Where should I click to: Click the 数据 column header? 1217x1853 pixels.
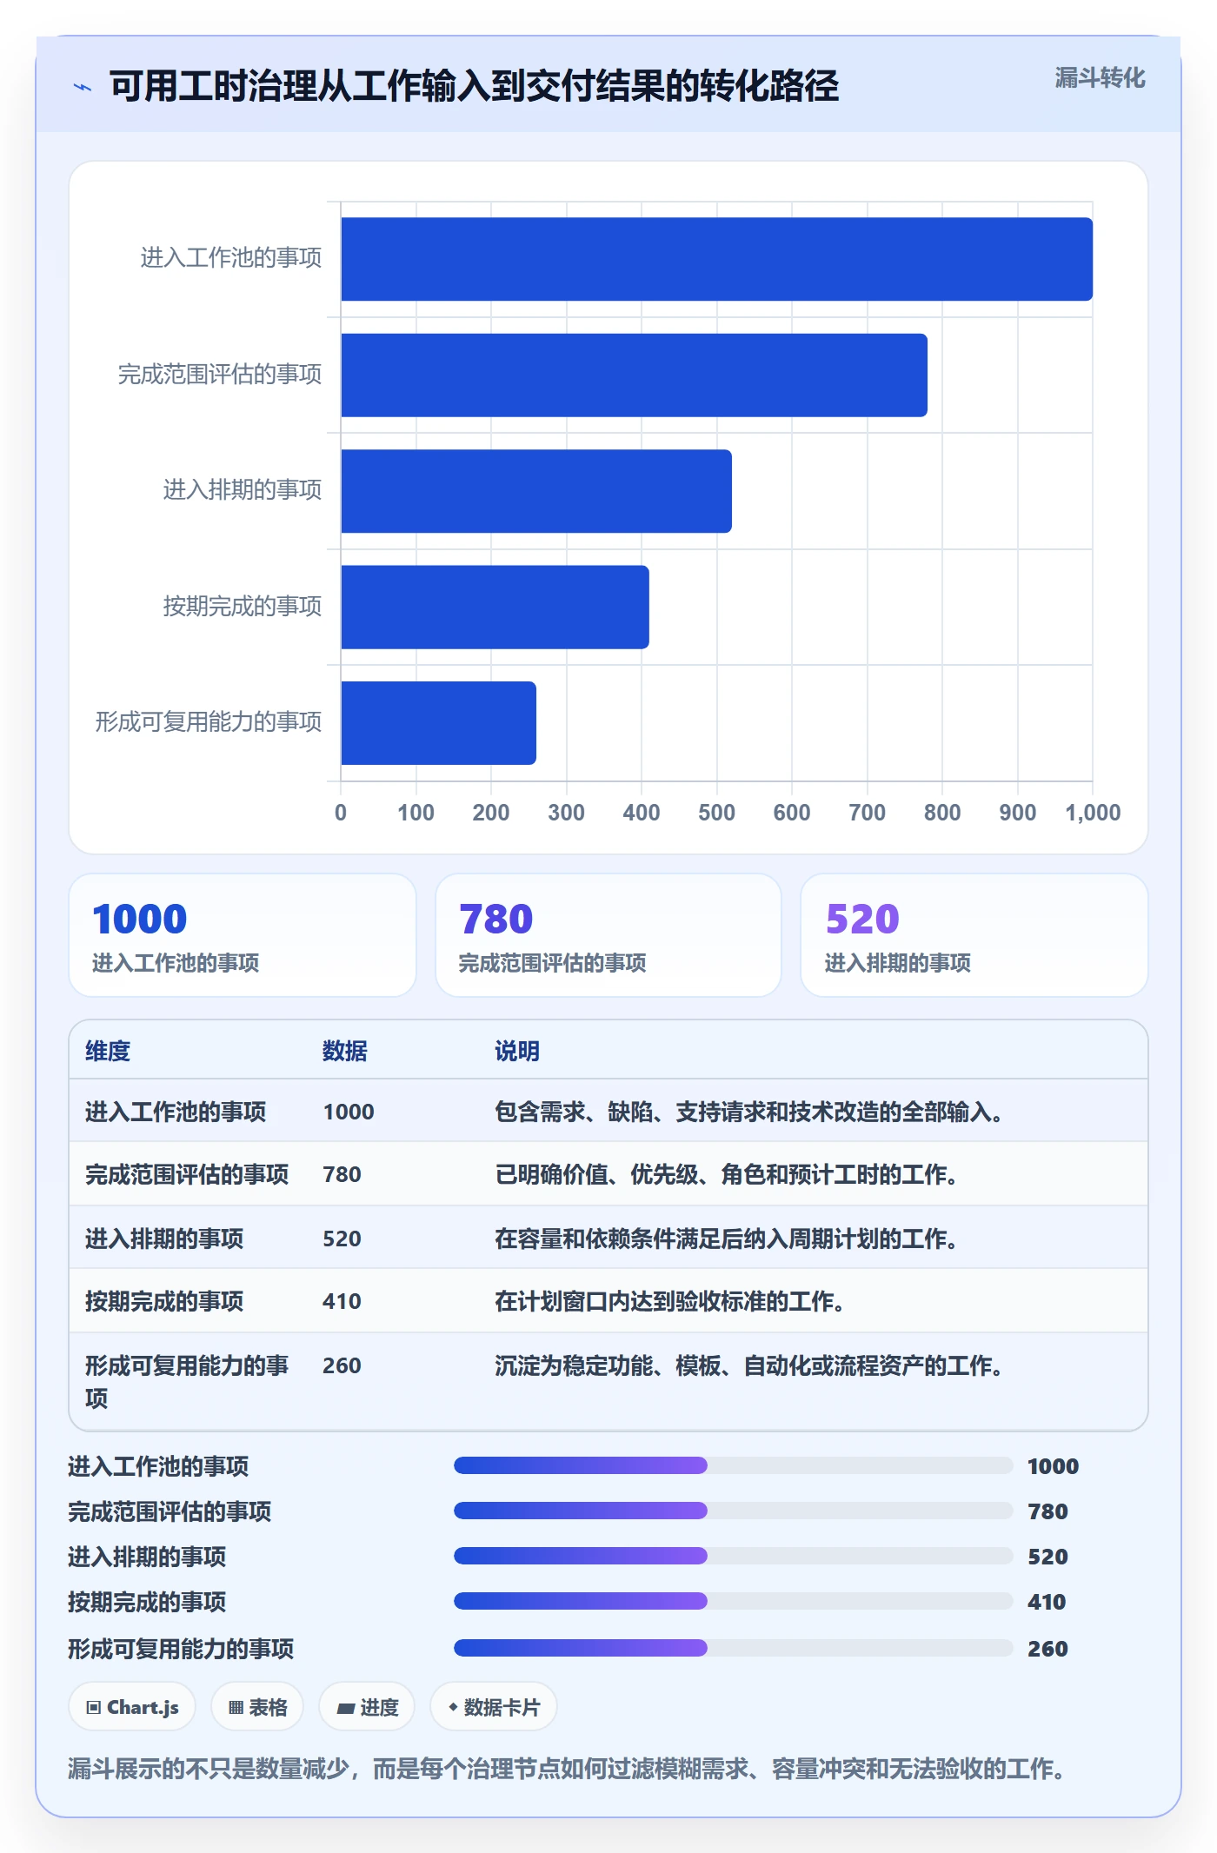(345, 1051)
